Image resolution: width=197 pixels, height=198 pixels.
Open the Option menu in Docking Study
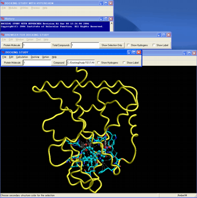point(45,57)
